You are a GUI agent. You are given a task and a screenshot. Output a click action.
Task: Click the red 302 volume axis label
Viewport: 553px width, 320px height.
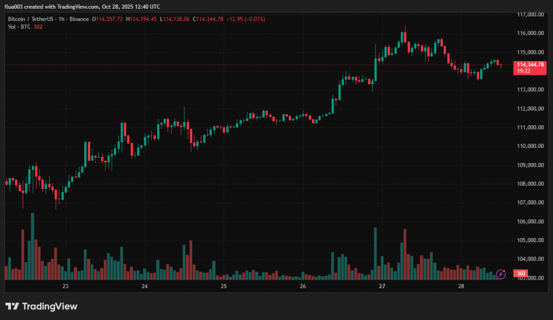[521, 274]
